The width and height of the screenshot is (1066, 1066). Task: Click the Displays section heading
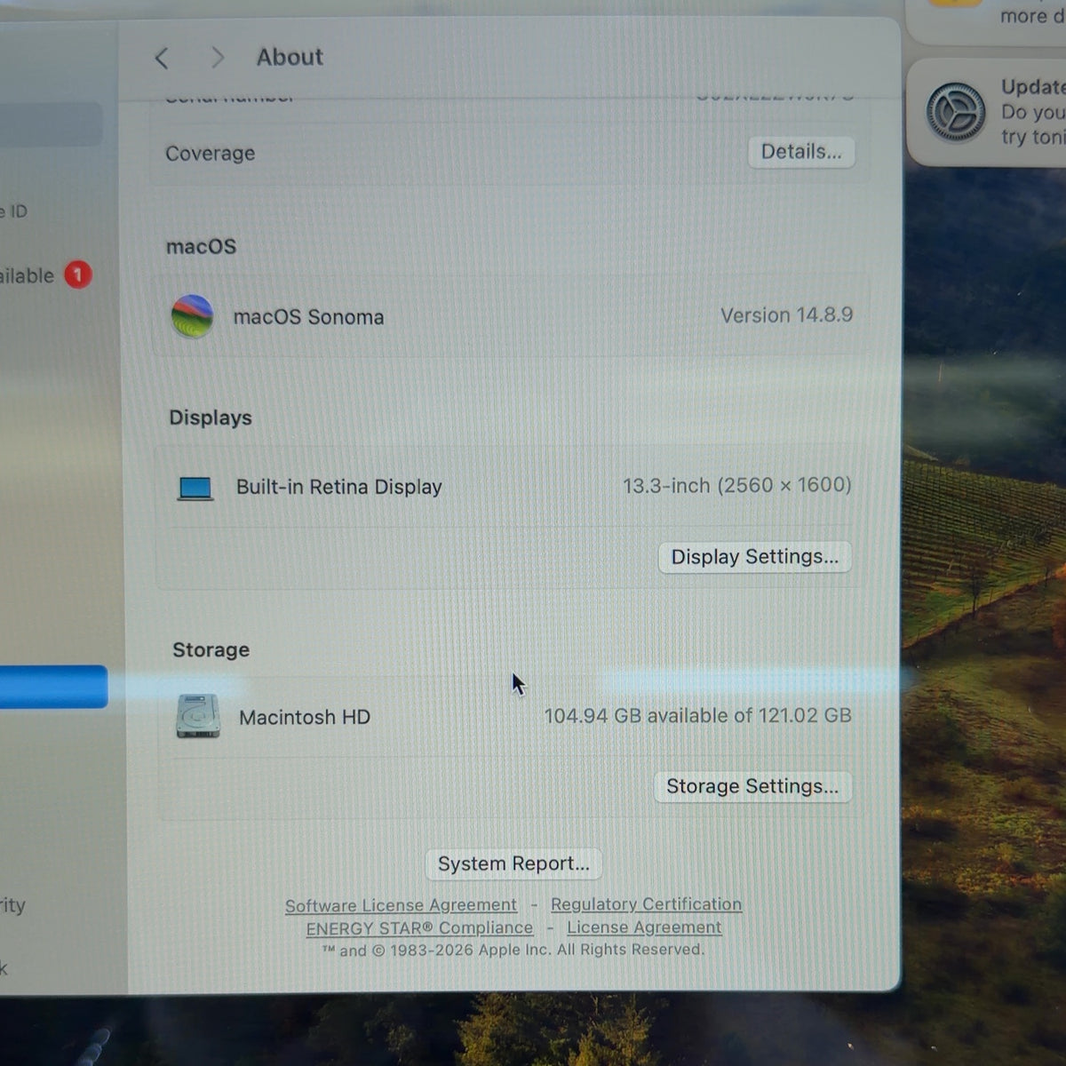[x=211, y=418]
